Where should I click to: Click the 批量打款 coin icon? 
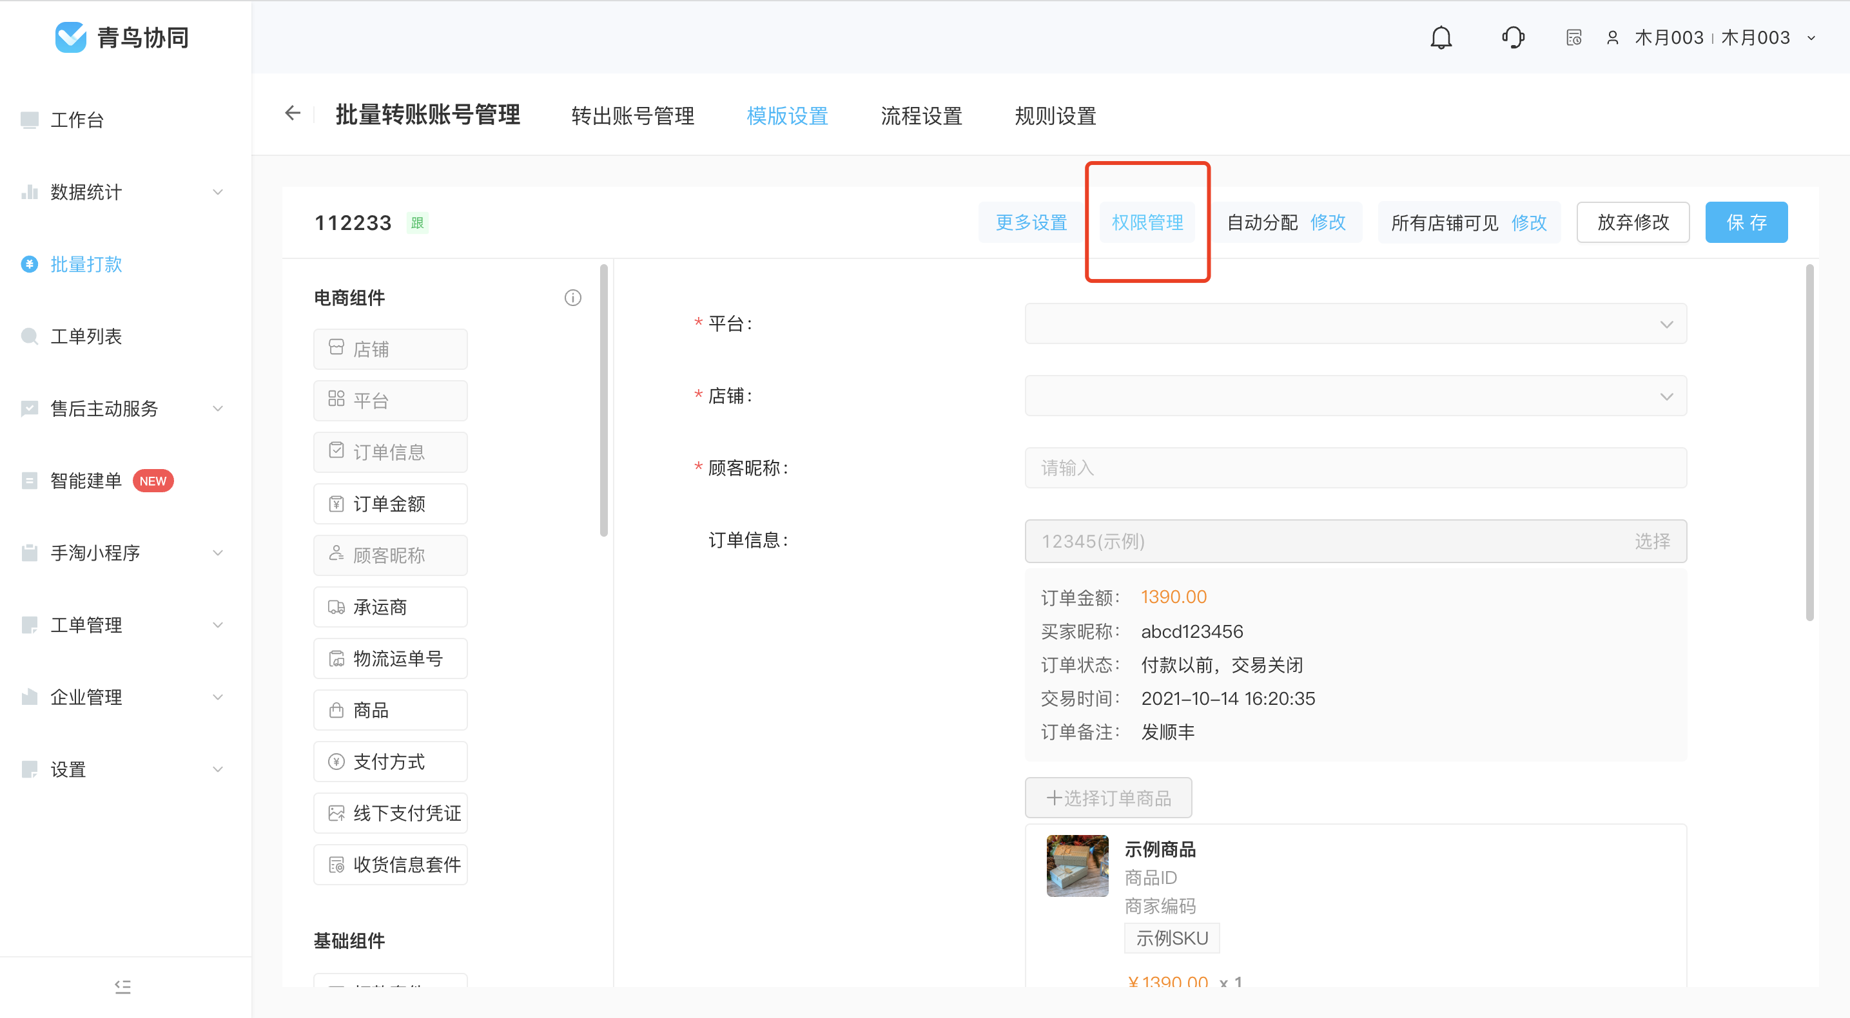tap(30, 264)
